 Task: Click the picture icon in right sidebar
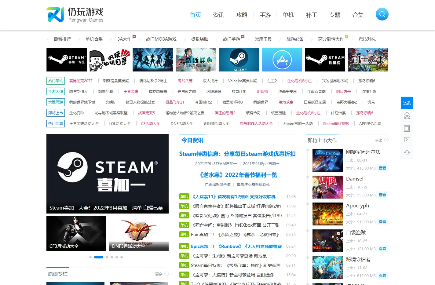[407, 140]
